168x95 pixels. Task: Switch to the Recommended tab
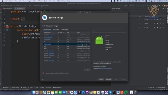(x=47, y=29)
